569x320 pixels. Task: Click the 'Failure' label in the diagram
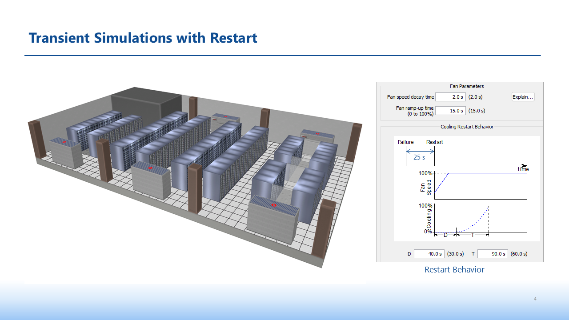click(x=405, y=142)
